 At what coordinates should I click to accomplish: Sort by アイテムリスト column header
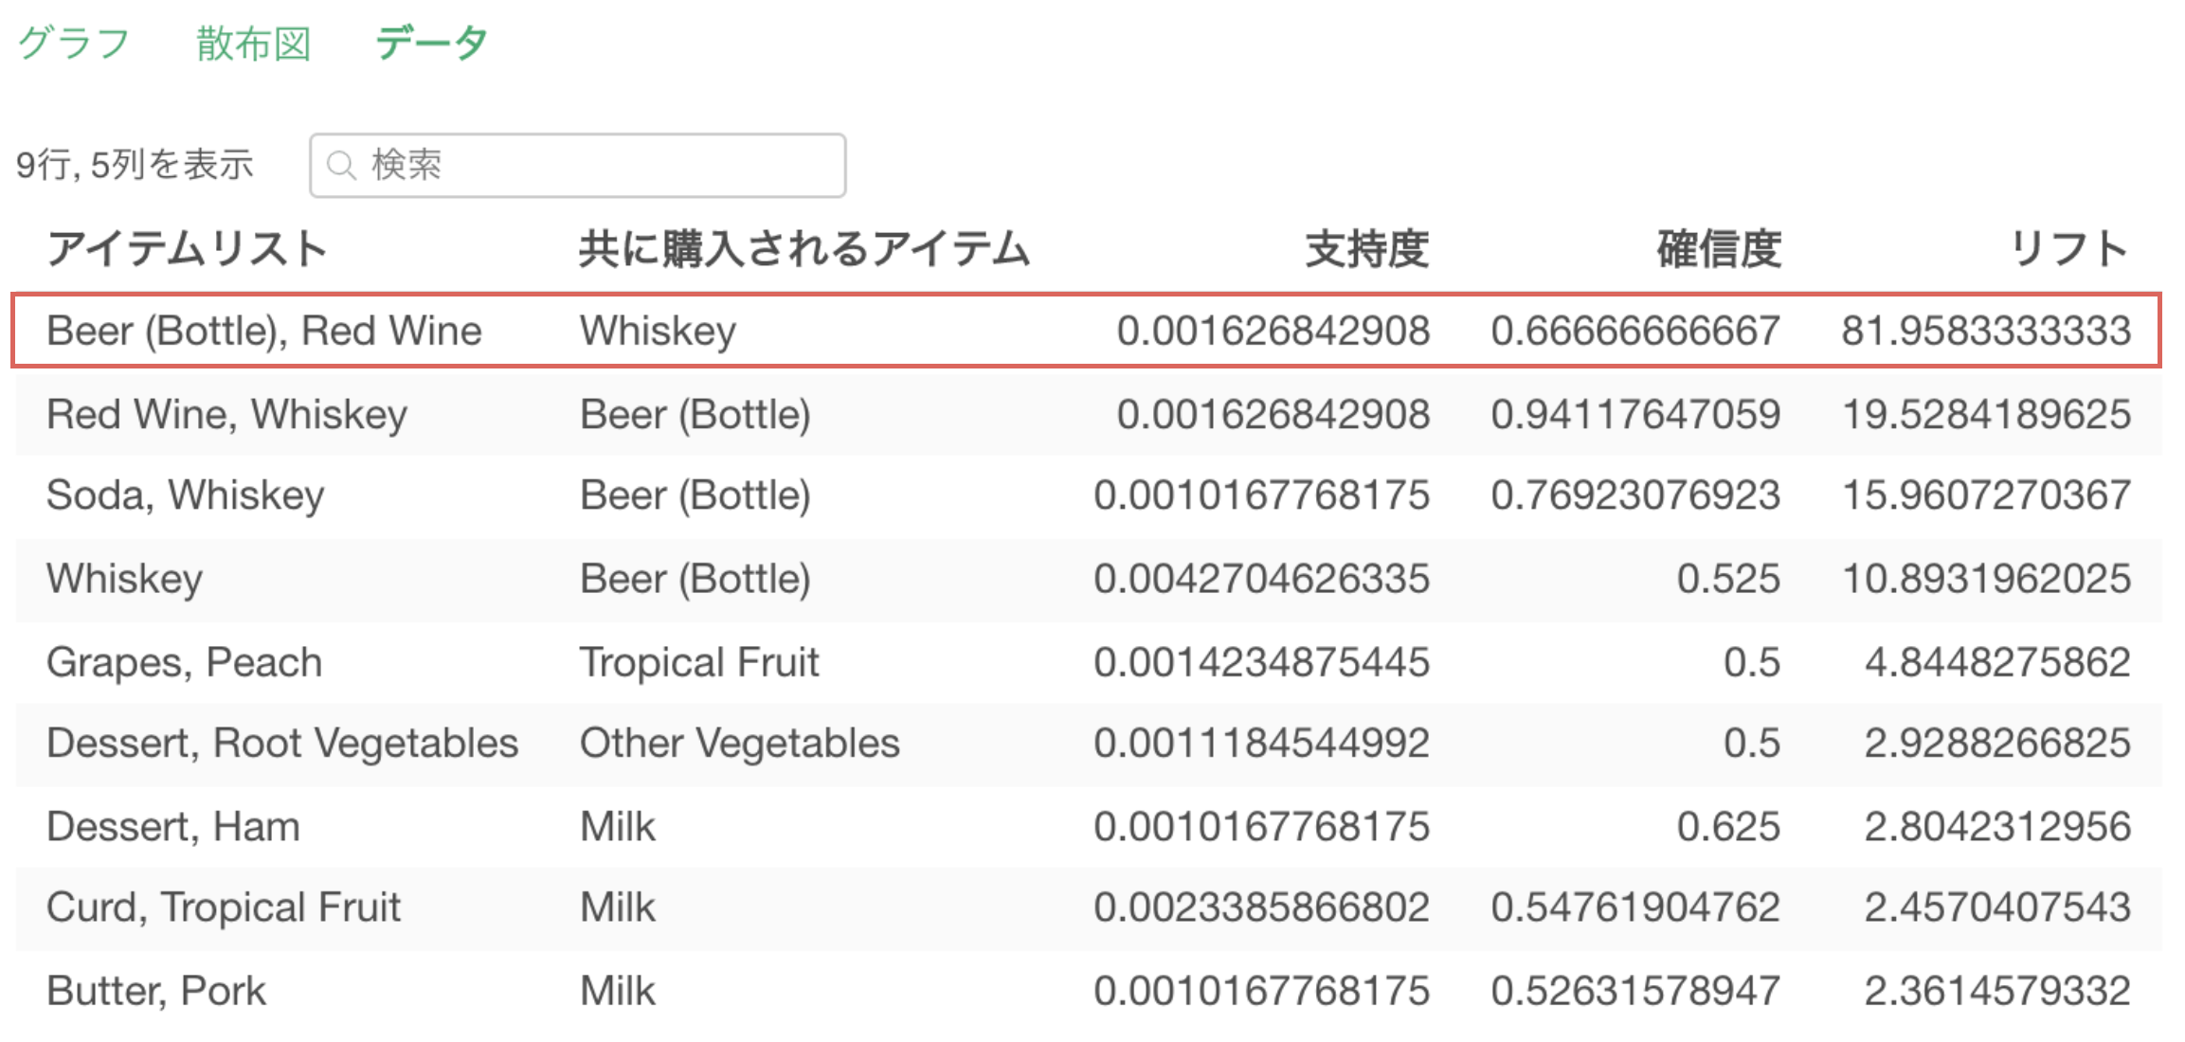tap(188, 249)
